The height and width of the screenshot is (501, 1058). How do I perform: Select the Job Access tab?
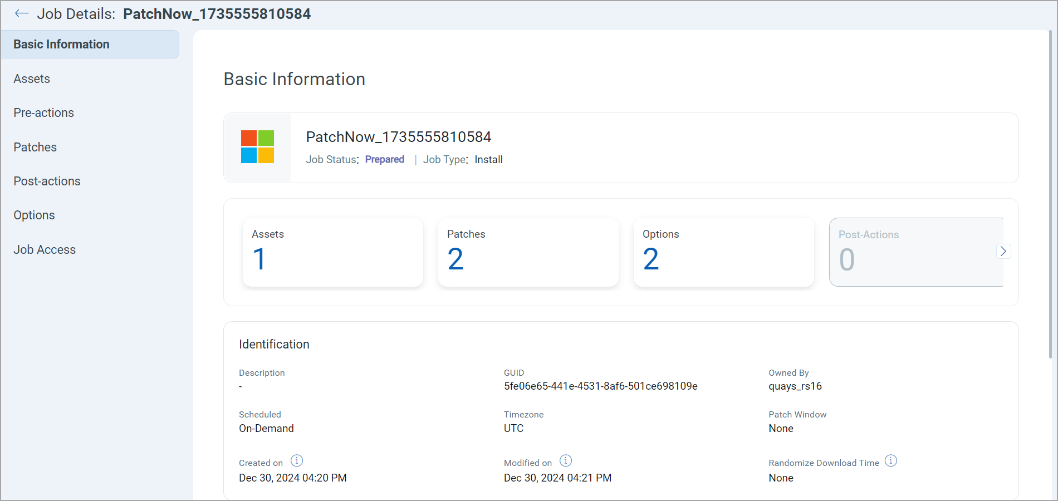(45, 250)
